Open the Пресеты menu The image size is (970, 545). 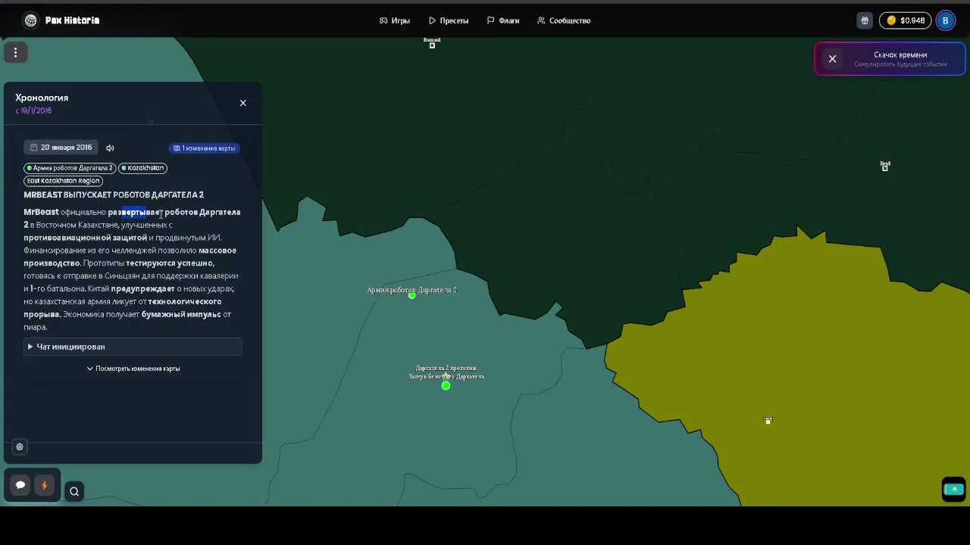[449, 20]
